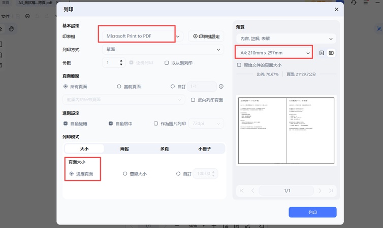Expand the print method dropdown
Image resolution: width=383 pixels, height=228 pixels.
click(163, 50)
